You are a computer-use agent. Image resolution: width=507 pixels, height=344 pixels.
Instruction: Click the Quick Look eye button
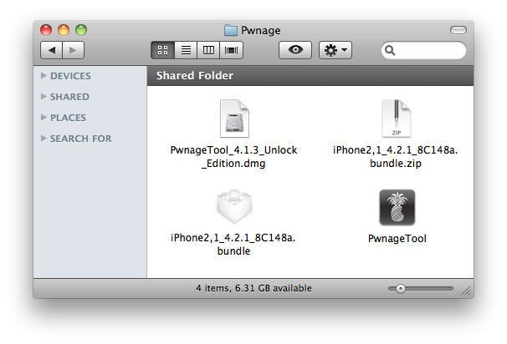295,50
